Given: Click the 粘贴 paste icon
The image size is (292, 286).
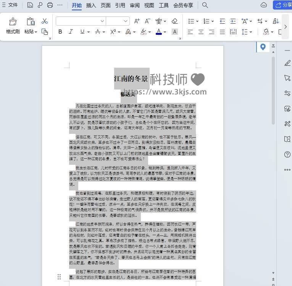Looking at the screenshot, I should 31,22.
